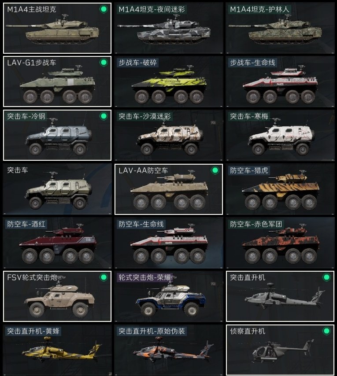The width and height of the screenshot is (337, 376).
Task: Click the green indicator on 侦察直升机 card
Action: pyautogui.click(x=326, y=331)
